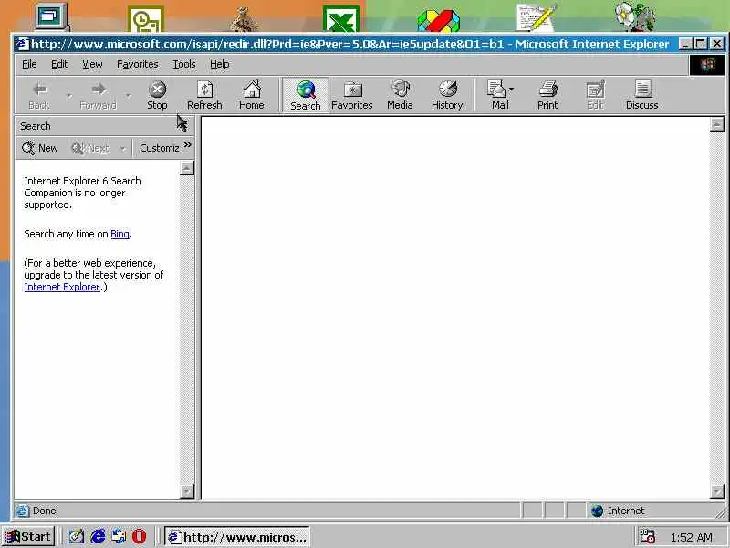Open the File menu

29,64
